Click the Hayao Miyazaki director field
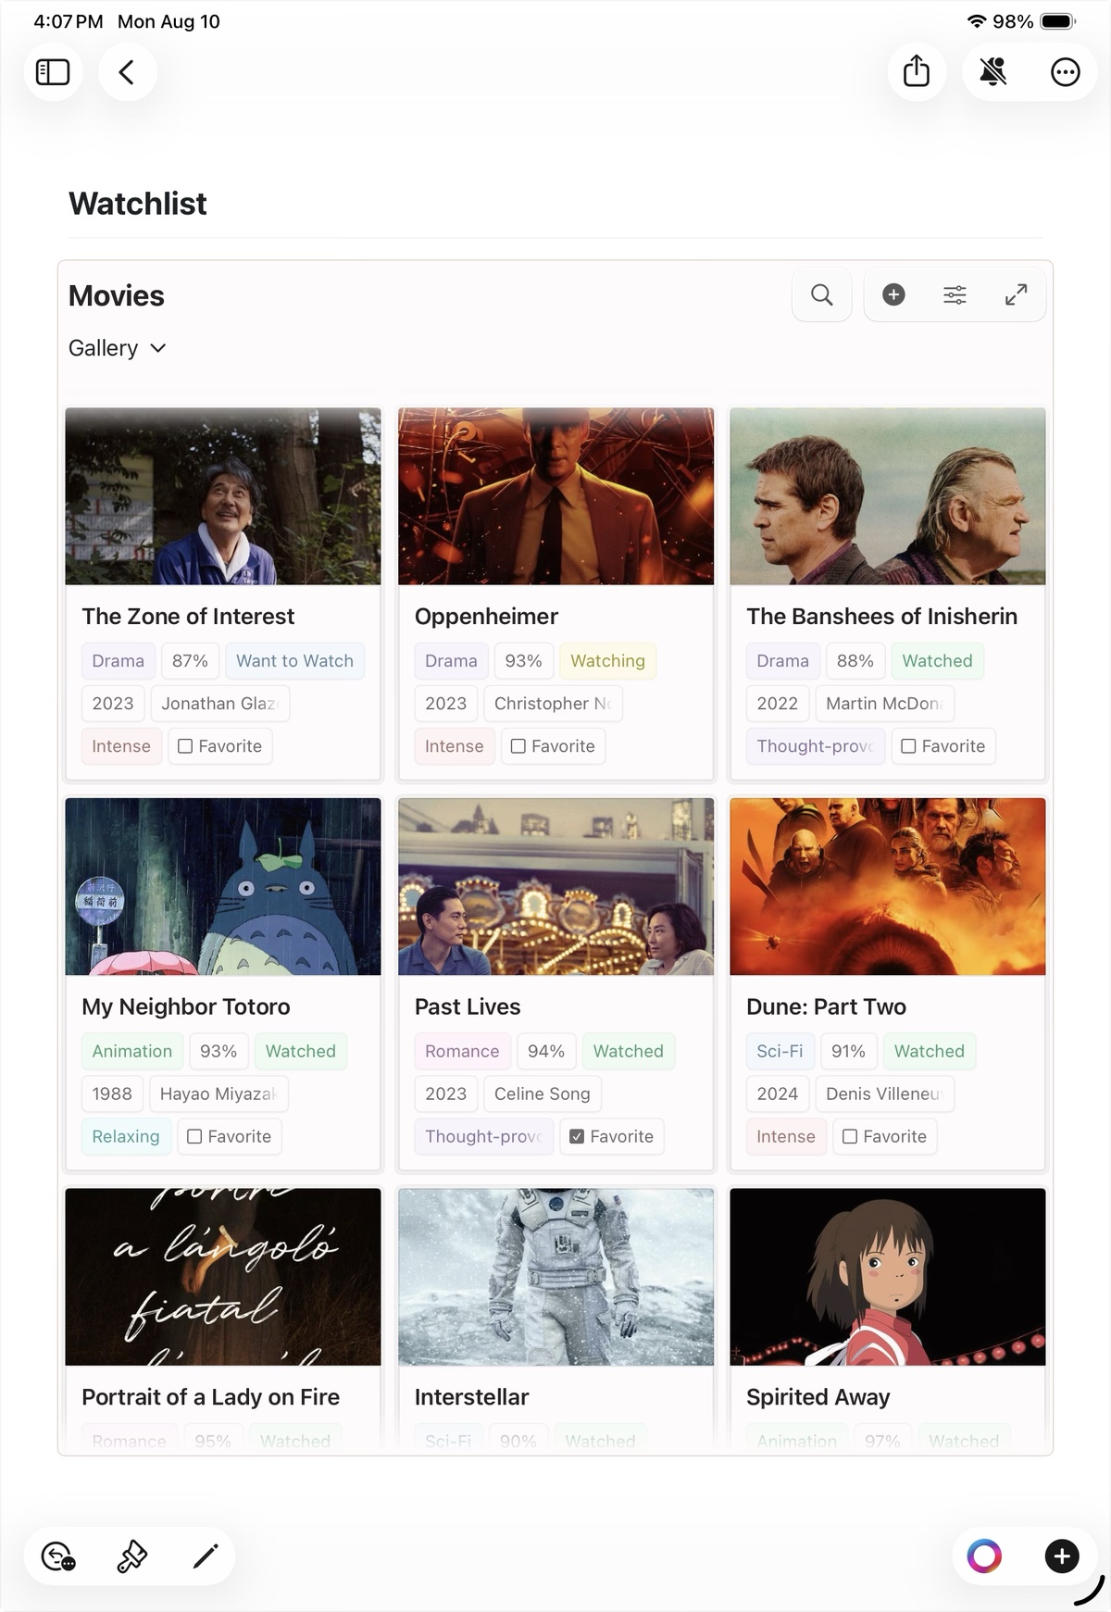This screenshot has width=1111, height=1612. click(x=218, y=1094)
